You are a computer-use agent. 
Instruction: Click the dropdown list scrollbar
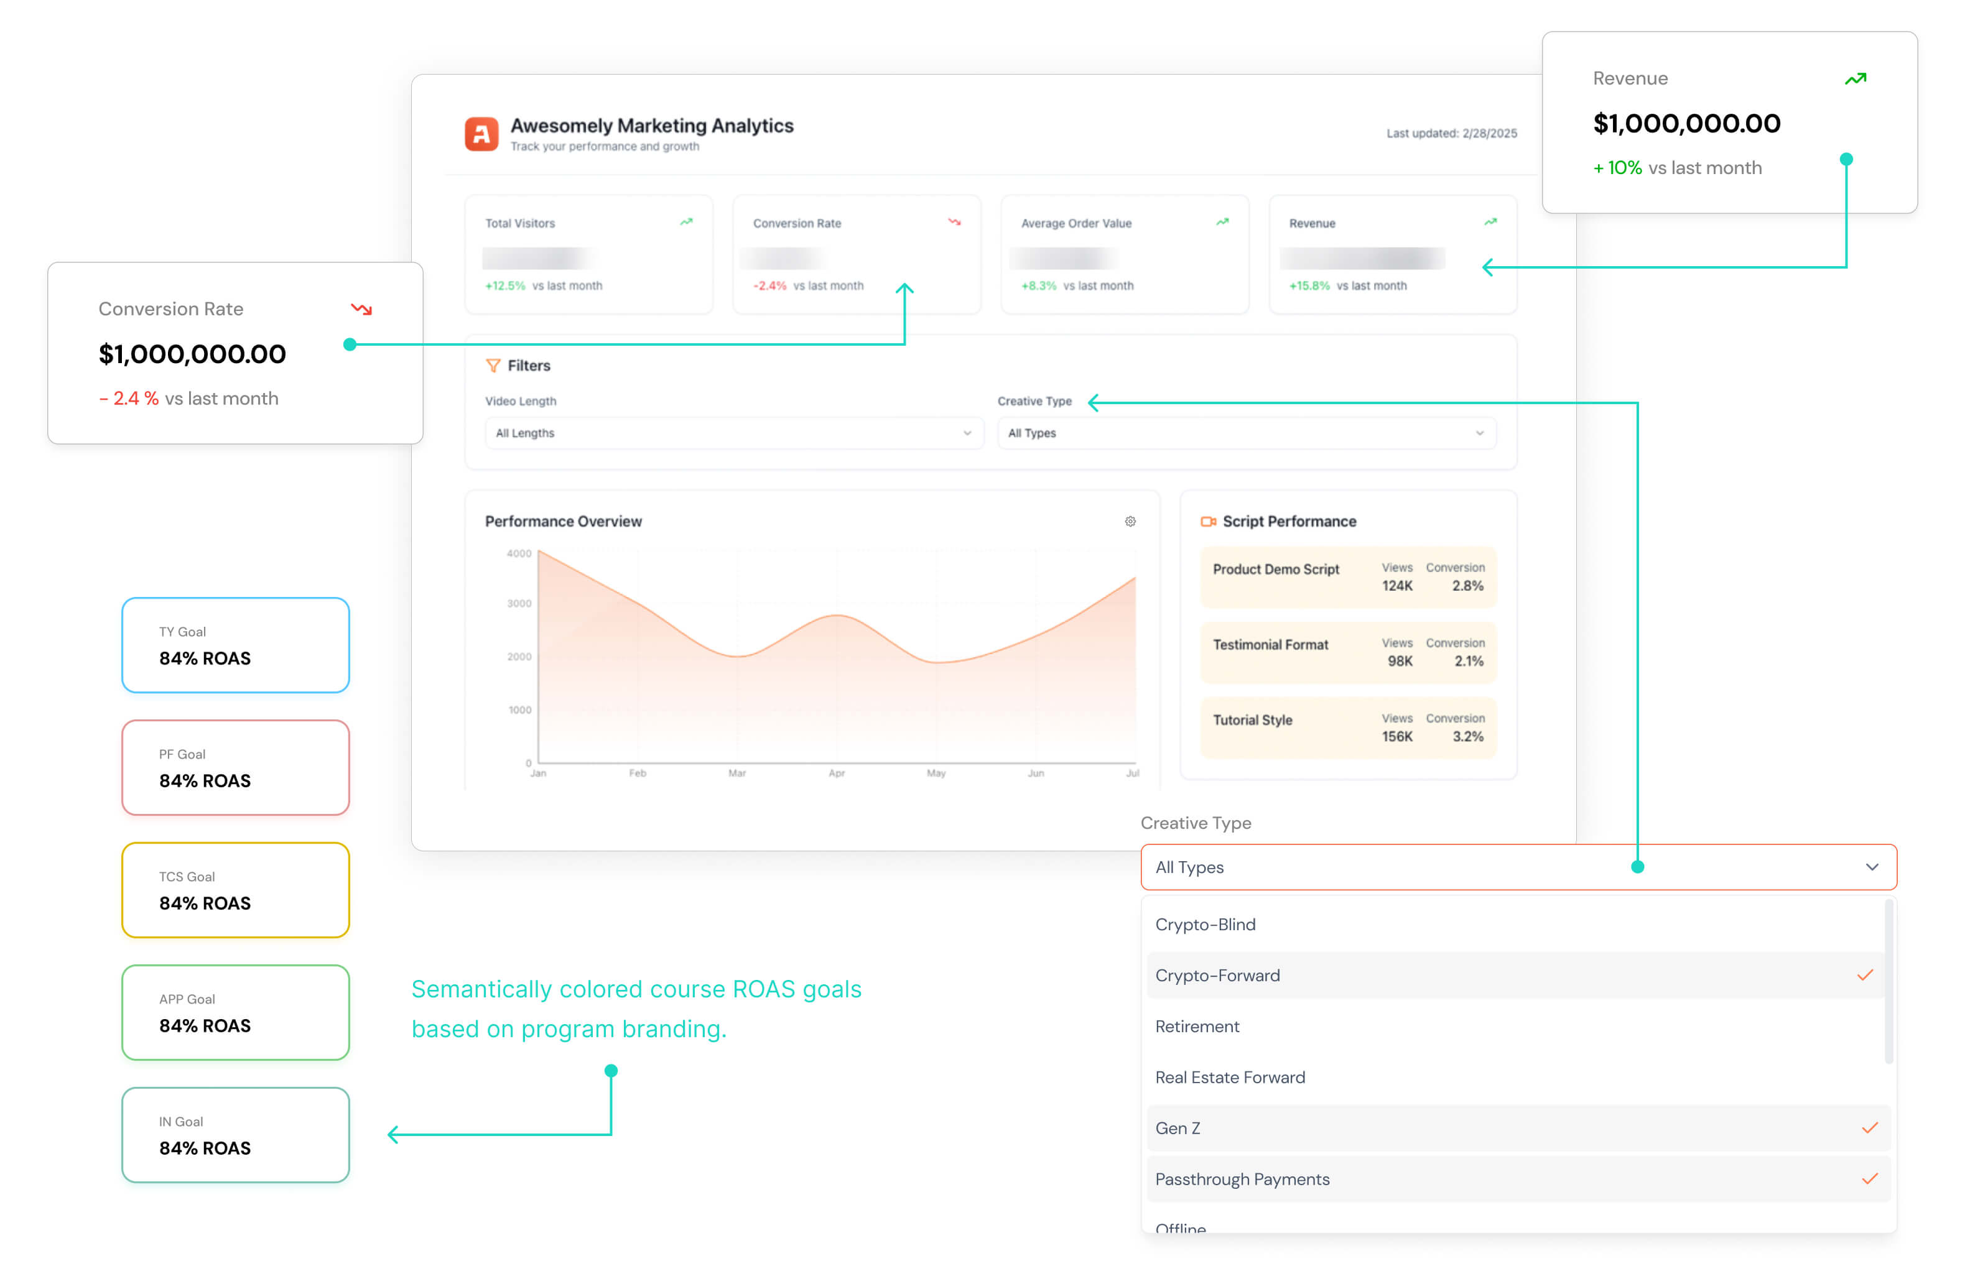coord(1888,981)
